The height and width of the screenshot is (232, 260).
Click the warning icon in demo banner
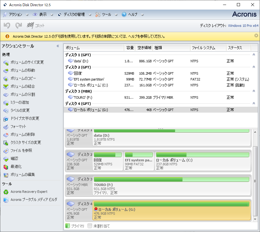coord(7,36)
